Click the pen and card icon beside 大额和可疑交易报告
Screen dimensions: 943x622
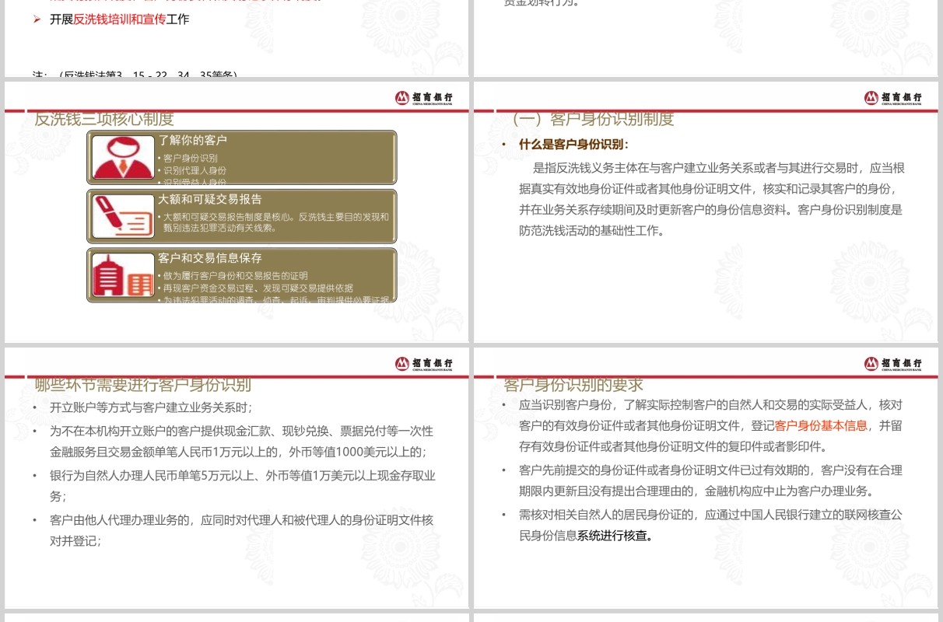pyautogui.click(x=123, y=215)
